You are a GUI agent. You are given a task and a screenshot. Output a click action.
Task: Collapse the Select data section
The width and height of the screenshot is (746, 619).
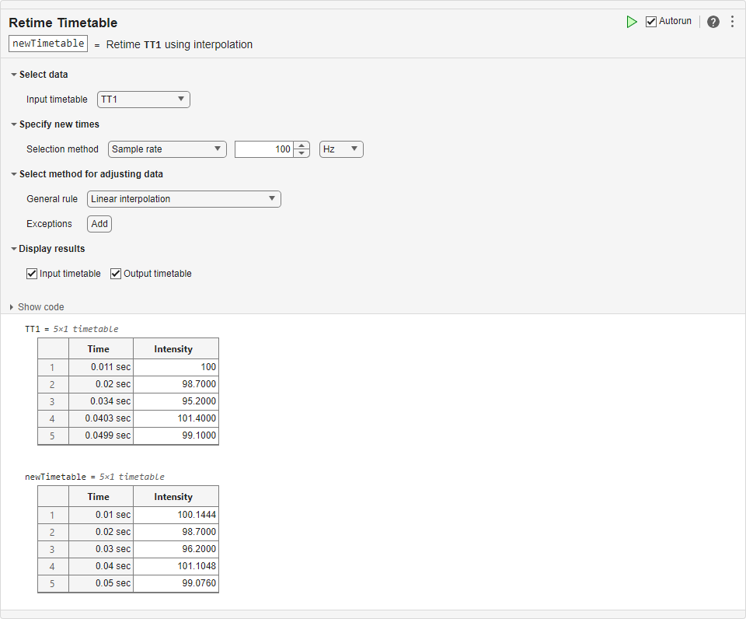tap(14, 75)
